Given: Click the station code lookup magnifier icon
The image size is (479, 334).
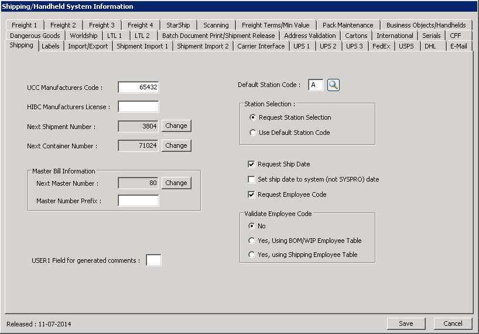Looking at the screenshot, I should point(333,85).
